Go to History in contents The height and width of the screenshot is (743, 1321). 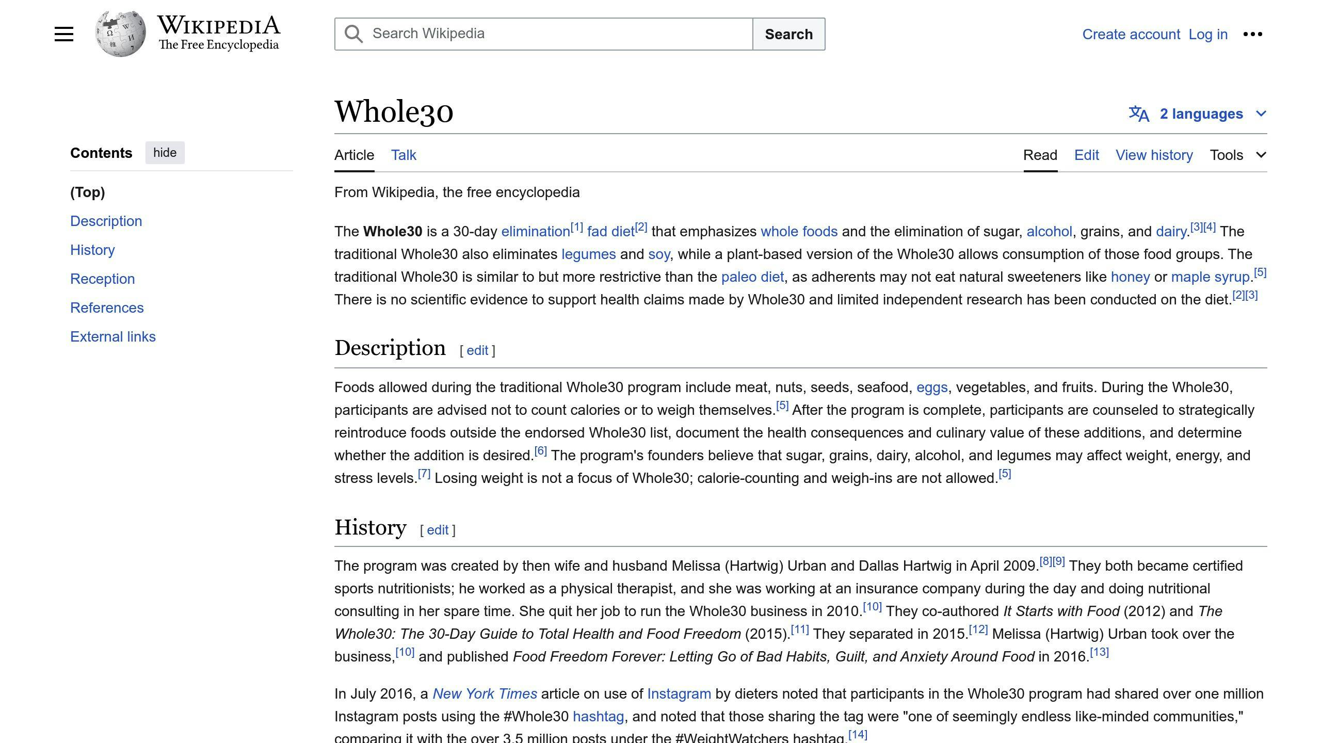(x=92, y=250)
